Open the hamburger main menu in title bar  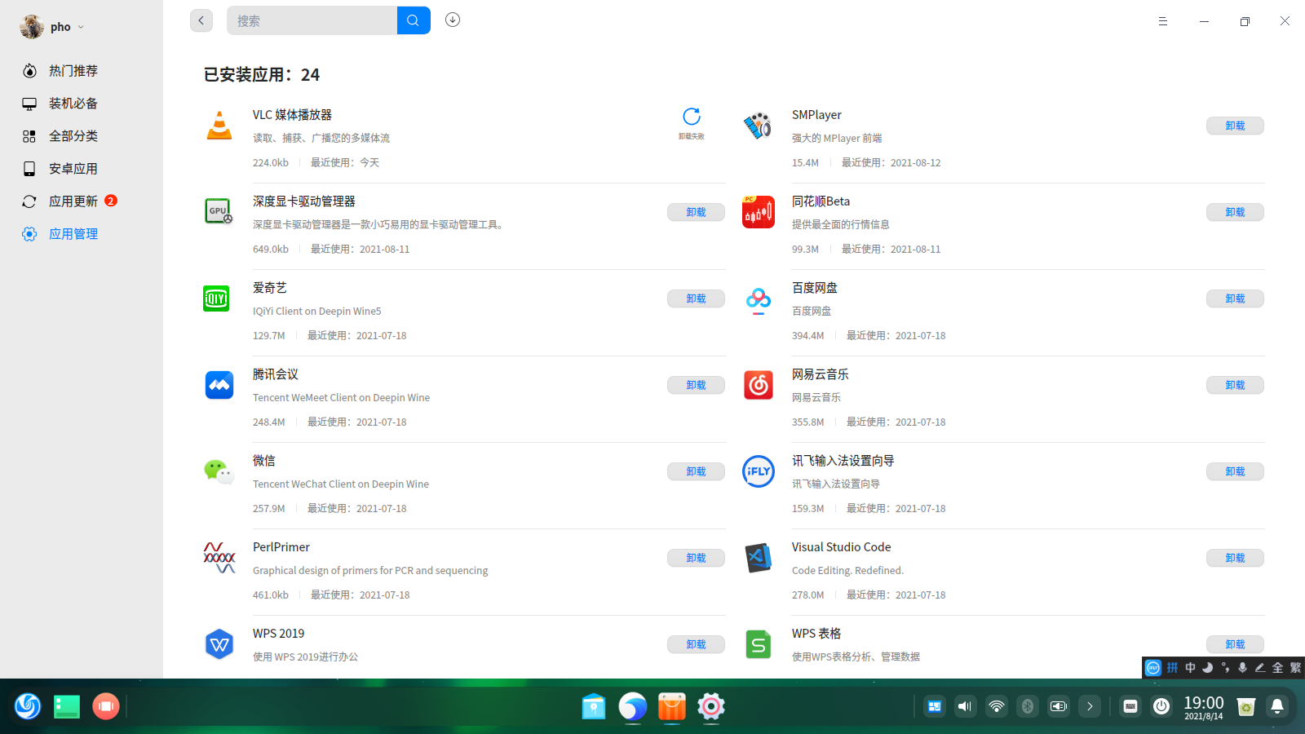pos(1163,21)
